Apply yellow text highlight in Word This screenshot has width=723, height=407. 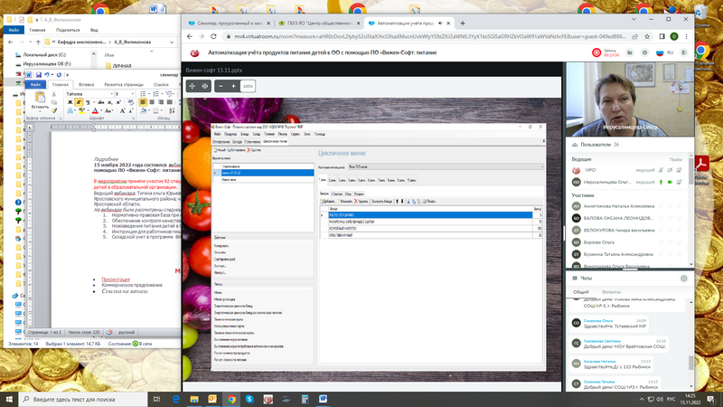81,111
